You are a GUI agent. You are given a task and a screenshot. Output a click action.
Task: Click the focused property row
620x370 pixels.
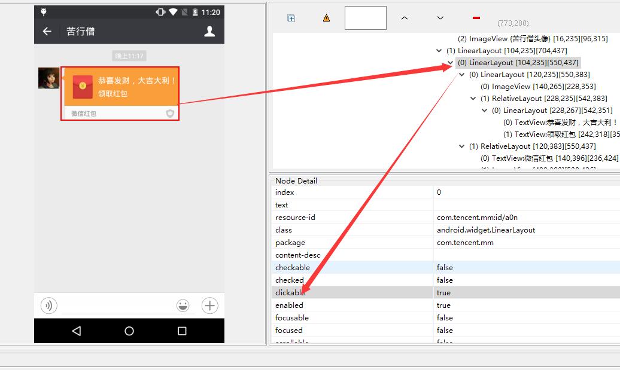click(x=446, y=331)
